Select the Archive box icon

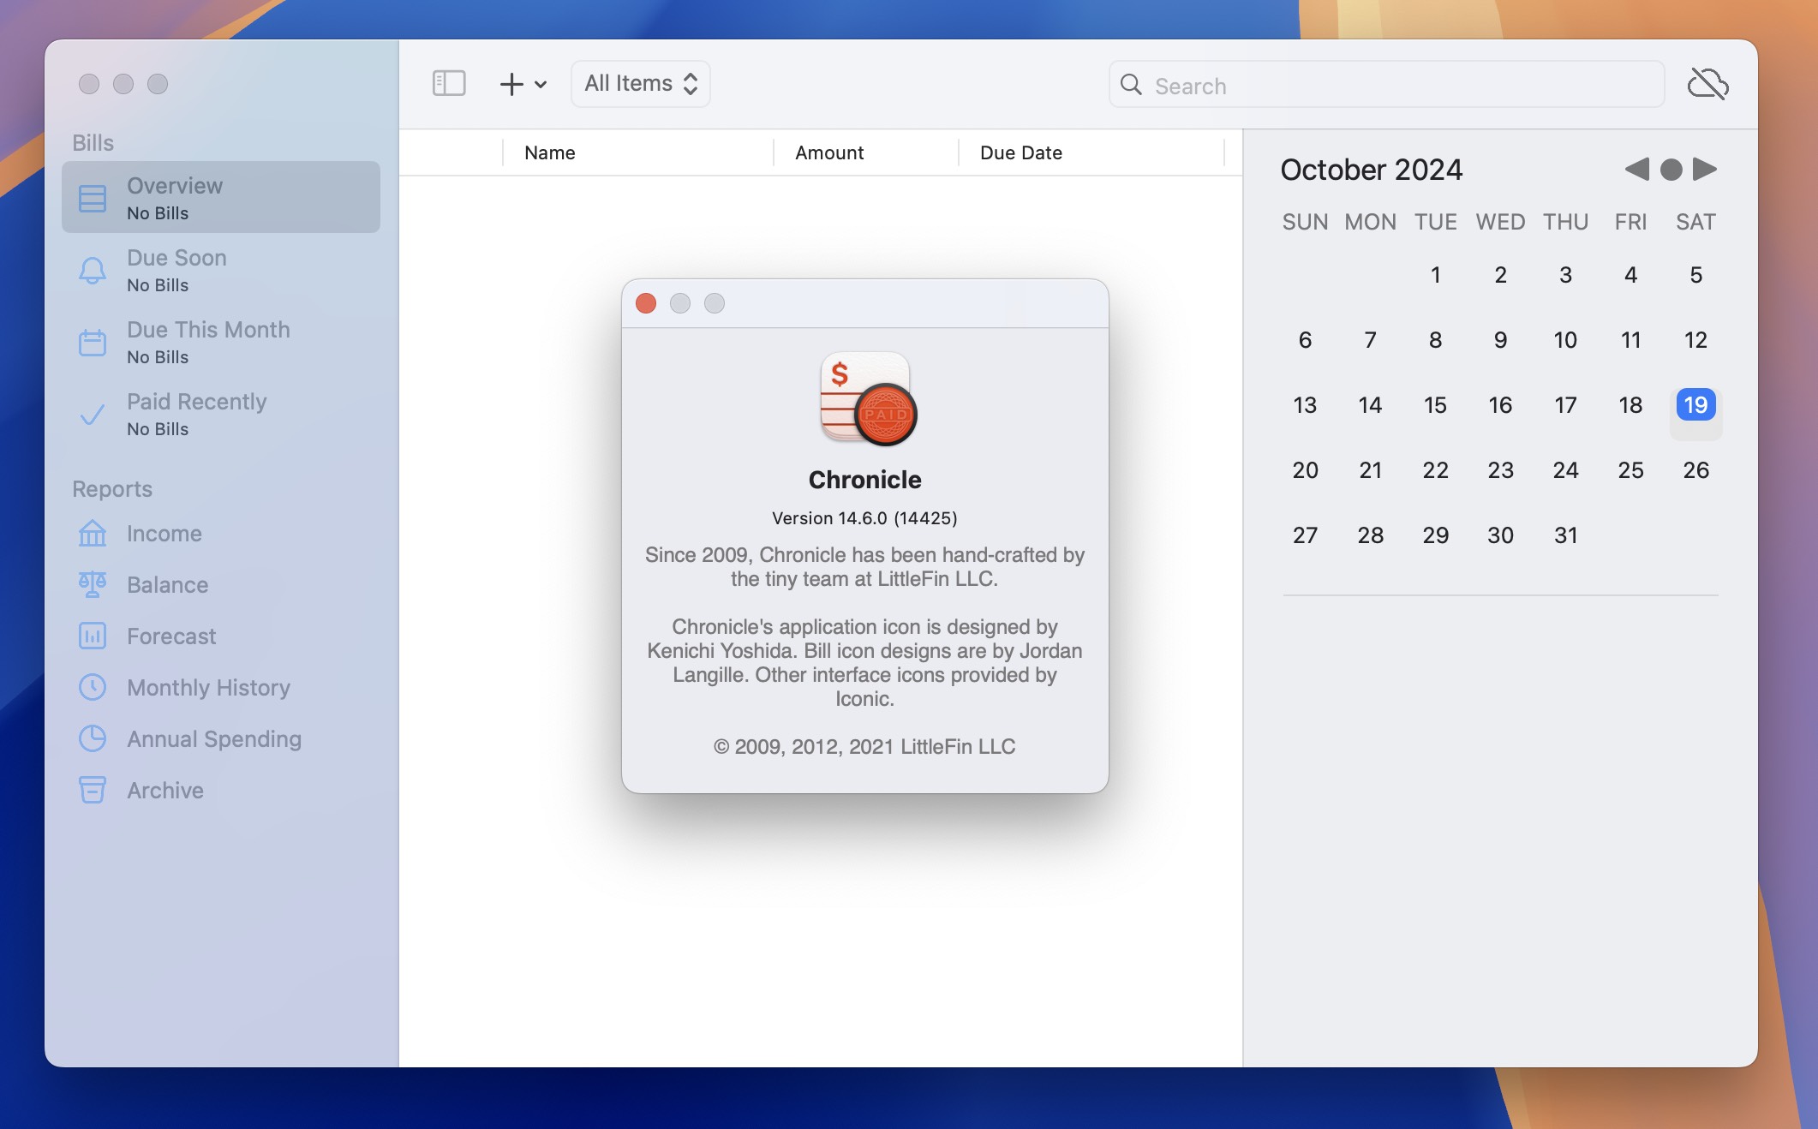coord(91,790)
